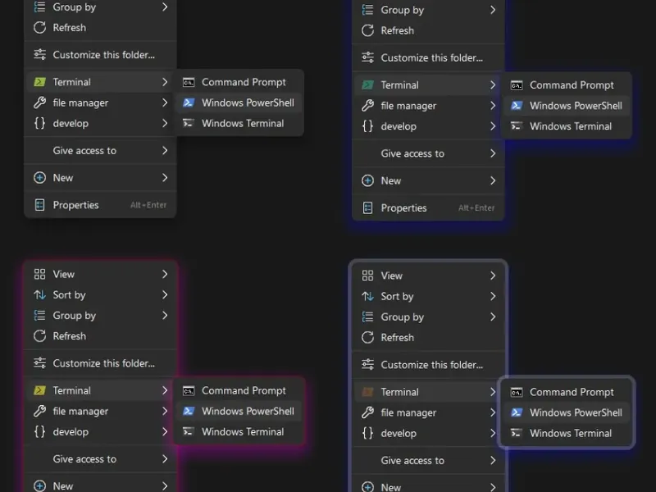Expand develop chevron in the pink-glow menu
Image resolution: width=656 pixels, height=492 pixels.
(x=165, y=432)
